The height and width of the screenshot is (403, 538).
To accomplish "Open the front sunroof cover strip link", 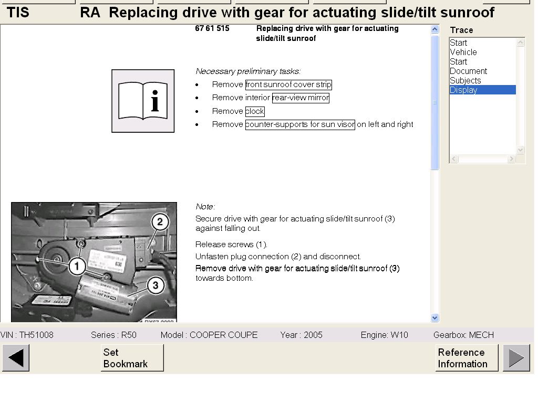I will tap(288, 84).
